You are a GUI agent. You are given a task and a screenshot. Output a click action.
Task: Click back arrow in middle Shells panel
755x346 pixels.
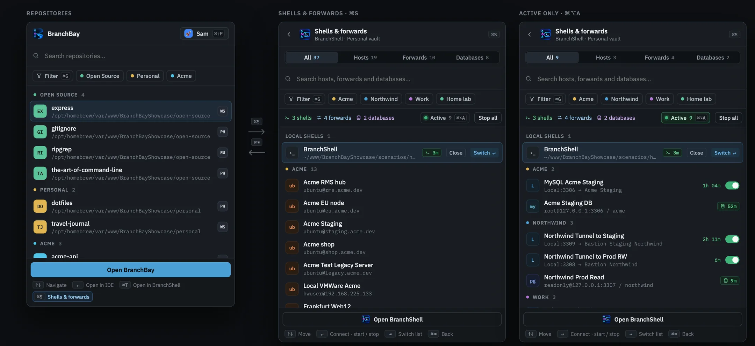(289, 34)
